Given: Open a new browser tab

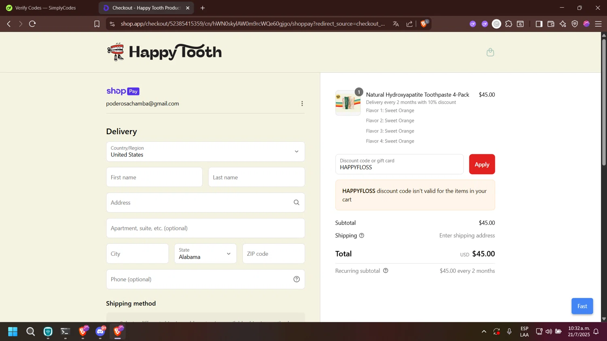Looking at the screenshot, I should (x=203, y=8).
